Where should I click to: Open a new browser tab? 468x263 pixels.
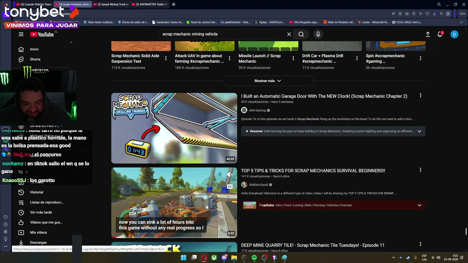pyautogui.click(x=173, y=4)
